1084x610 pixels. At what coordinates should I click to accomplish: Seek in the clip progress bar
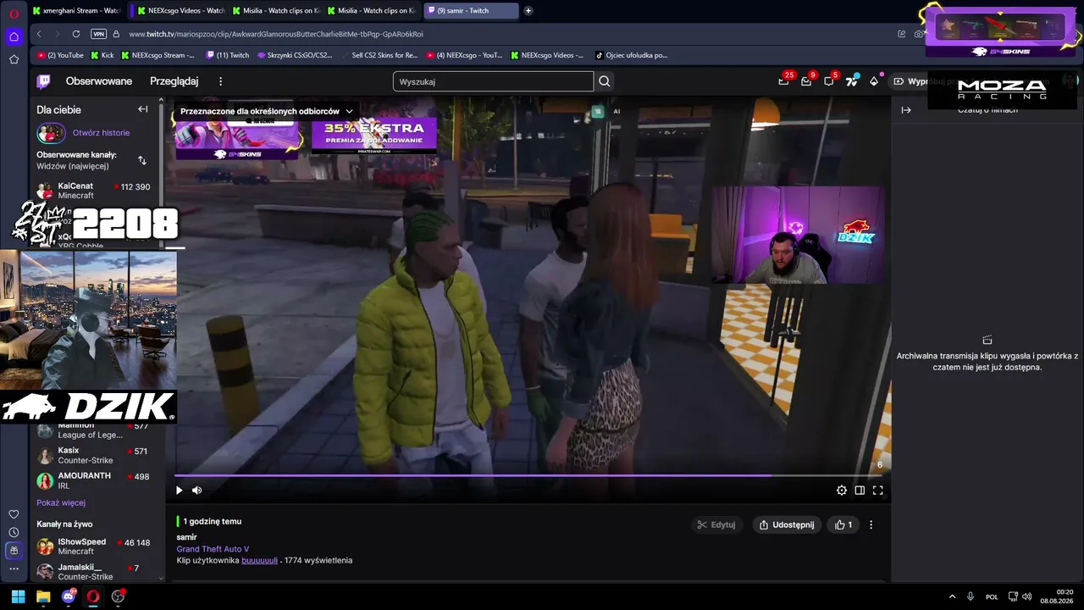tap(528, 475)
